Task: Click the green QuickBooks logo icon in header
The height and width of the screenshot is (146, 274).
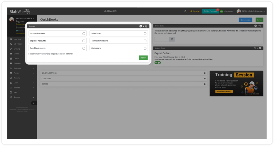Action: coord(222,11)
